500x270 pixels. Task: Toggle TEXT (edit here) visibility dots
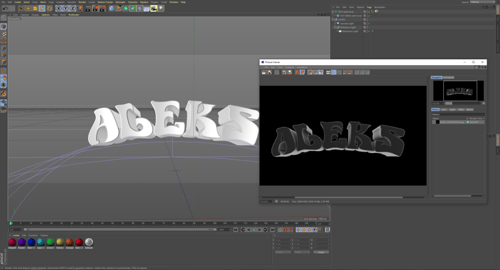tap(367, 12)
